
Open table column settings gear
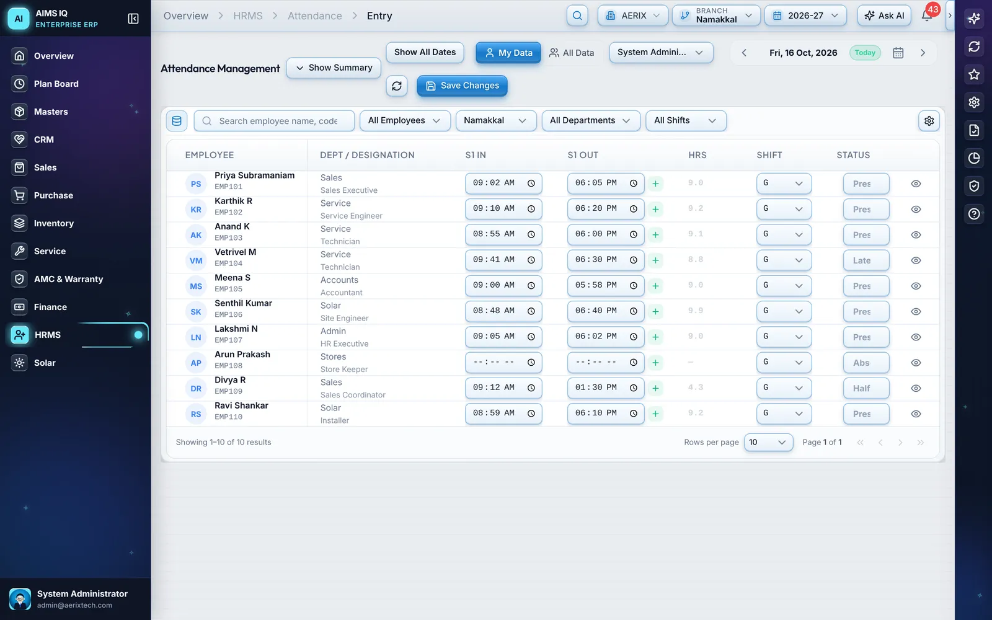click(929, 121)
